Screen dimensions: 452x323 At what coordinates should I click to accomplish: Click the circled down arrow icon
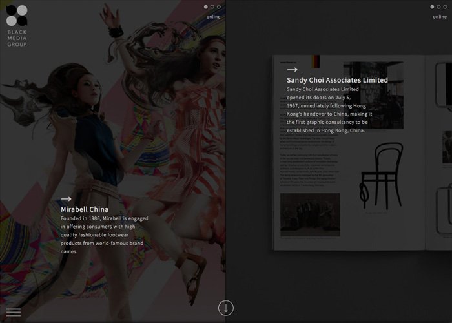[x=226, y=308]
